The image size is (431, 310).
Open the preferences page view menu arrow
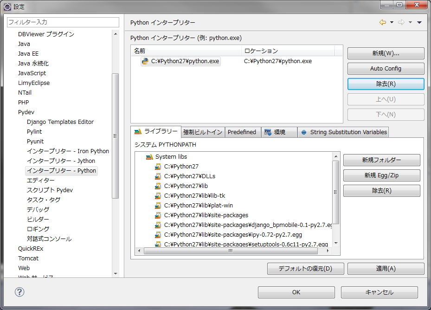[x=419, y=22]
